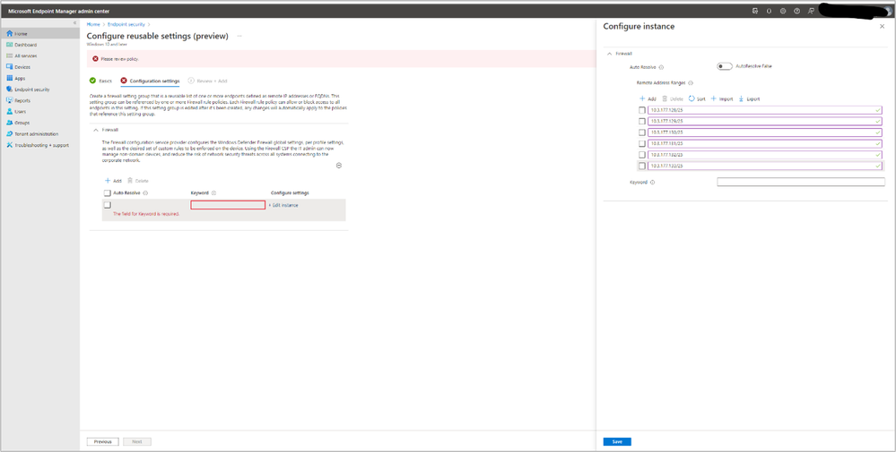Import remote address ranges
This screenshot has height=452, width=896.
pos(722,99)
